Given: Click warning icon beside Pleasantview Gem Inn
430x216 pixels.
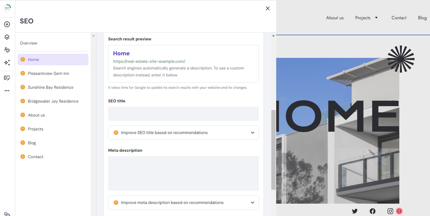Looking at the screenshot, I should (23, 73).
